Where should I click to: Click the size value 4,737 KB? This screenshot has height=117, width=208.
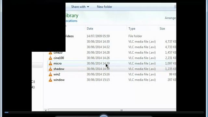(171, 42)
